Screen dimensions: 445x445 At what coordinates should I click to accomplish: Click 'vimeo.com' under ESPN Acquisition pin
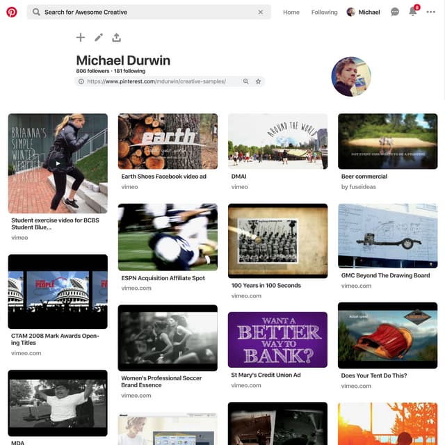136,288
